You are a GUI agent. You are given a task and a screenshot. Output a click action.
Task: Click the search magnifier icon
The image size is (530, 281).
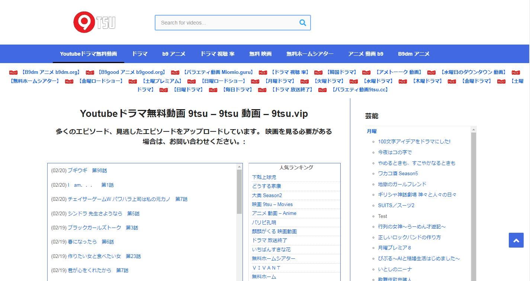[x=303, y=23]
